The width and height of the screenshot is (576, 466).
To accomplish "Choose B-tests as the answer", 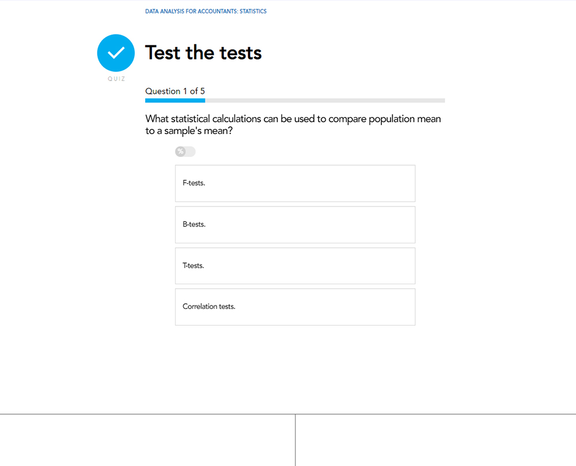I will click(x=295, y=224).
